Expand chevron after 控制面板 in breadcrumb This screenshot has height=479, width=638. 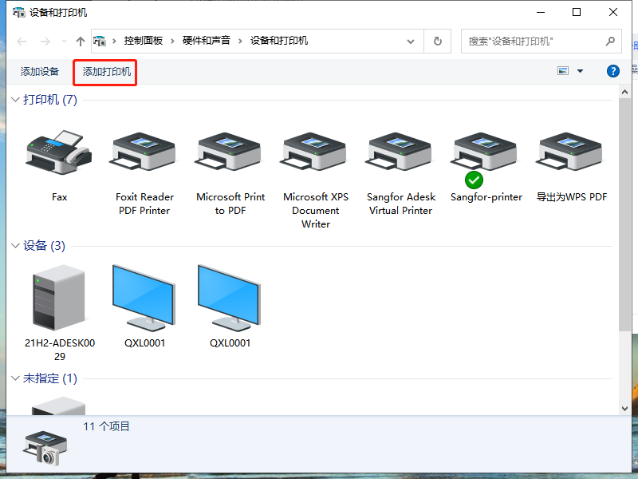(172, 42)
